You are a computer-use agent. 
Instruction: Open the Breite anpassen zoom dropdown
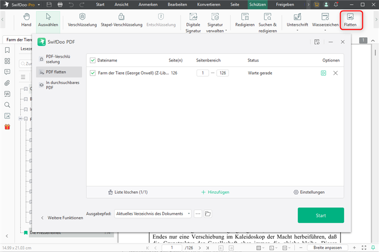(x=330, y=248)
